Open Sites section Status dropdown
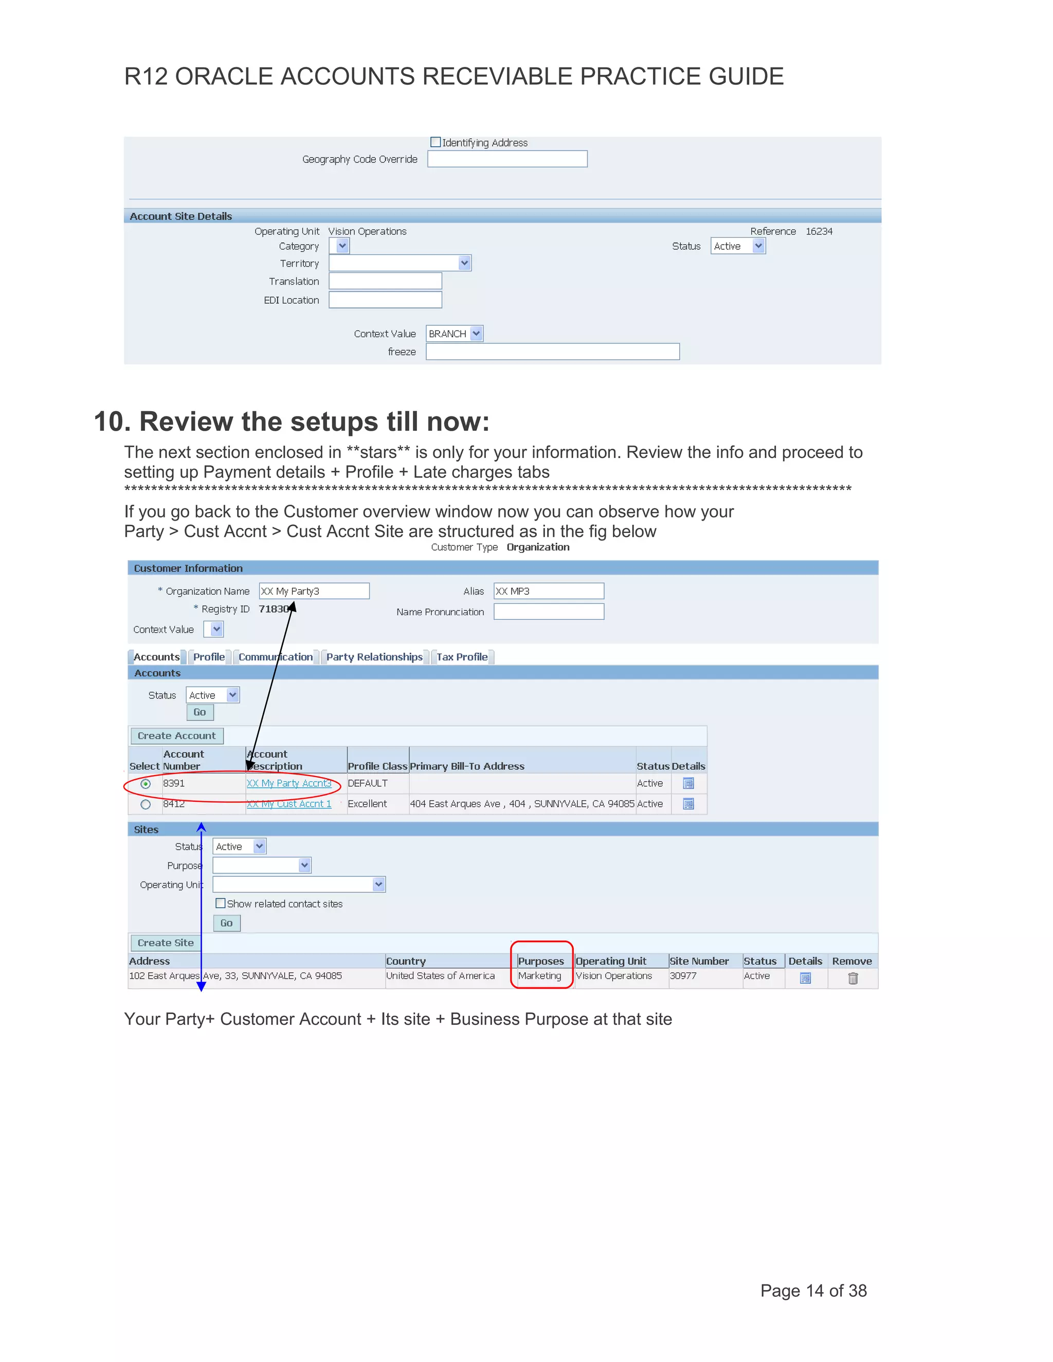 click(240, 846)
